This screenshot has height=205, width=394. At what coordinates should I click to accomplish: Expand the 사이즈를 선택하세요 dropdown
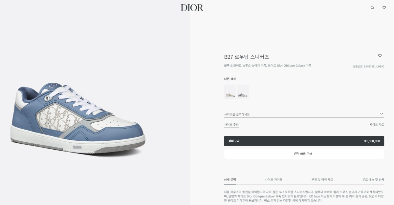coord(304,114)
